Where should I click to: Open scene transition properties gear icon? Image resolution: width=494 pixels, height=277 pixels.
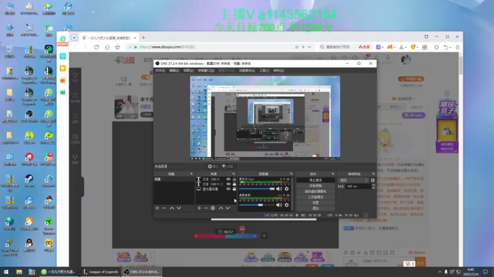pyautogui.click(x=373, y=180)
